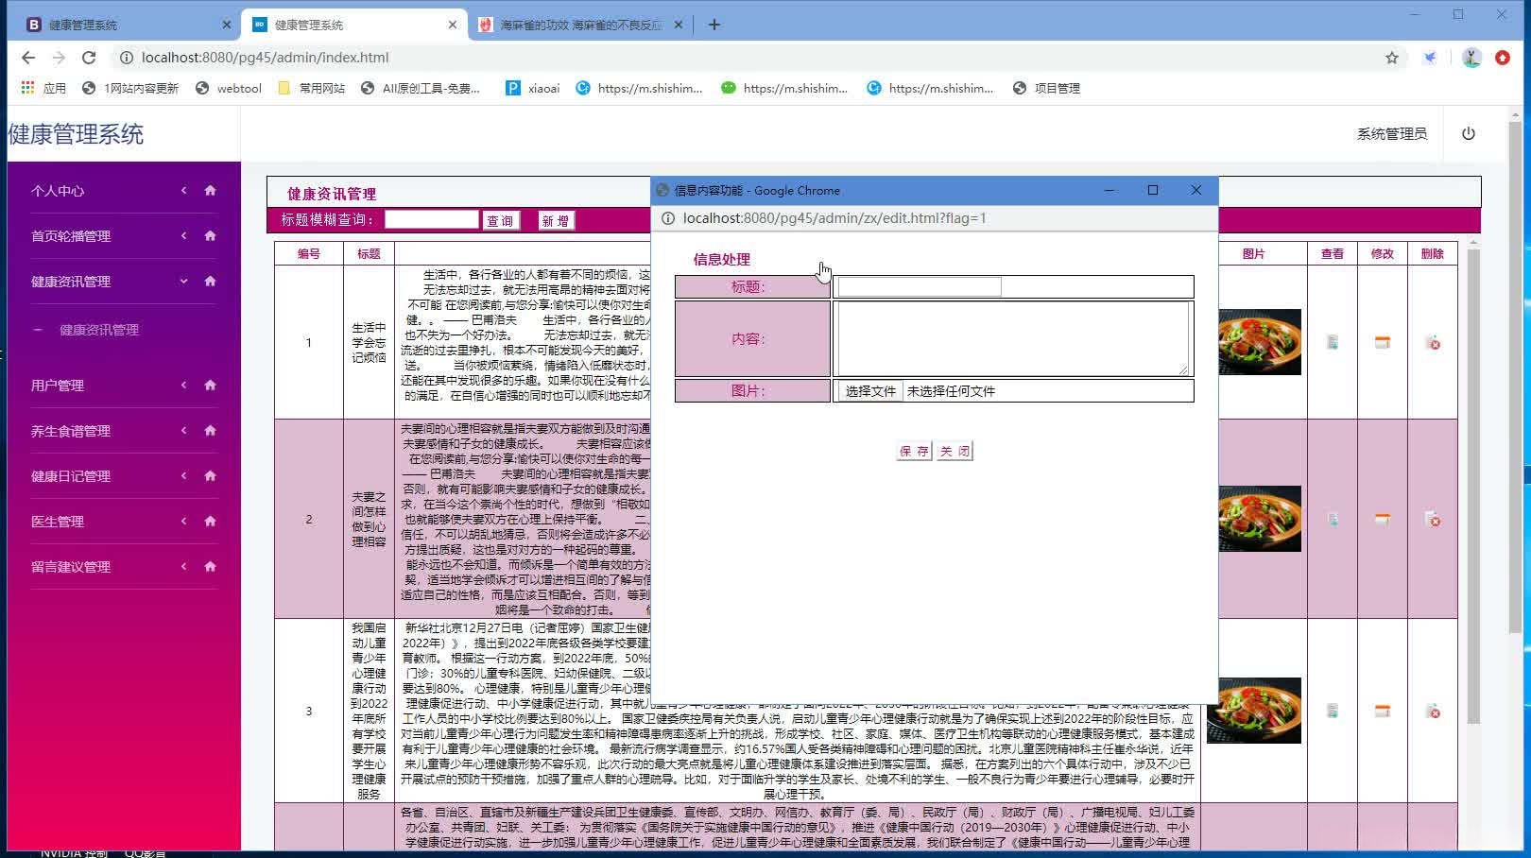
Task: Click the logout power icon top right
Action: pyautogui.click(x=1468, y=133)
